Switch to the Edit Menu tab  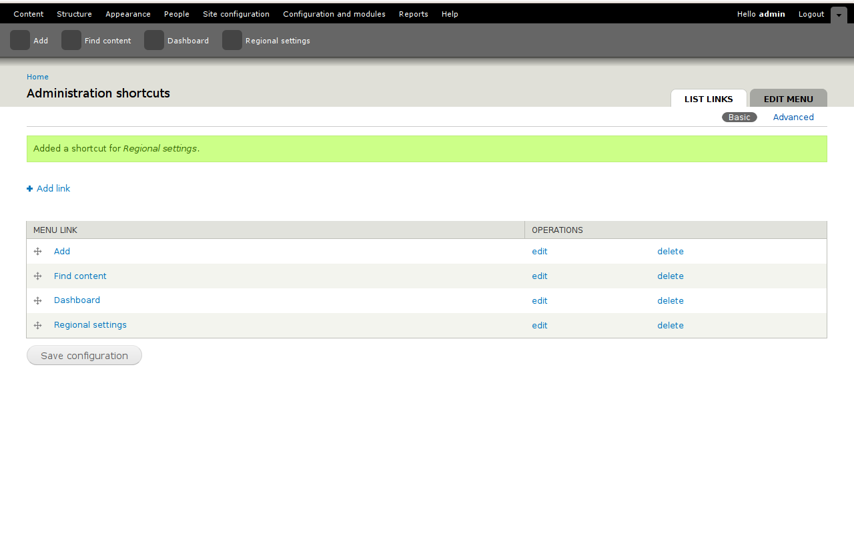[788, 99]
